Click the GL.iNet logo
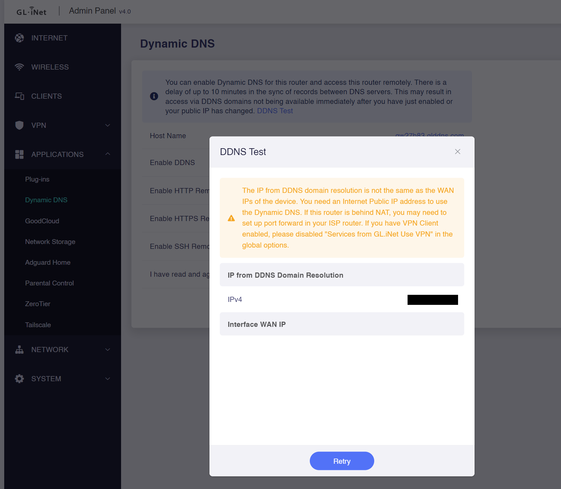The width and height of the screenshot is (561, 489). click(31, 12)
